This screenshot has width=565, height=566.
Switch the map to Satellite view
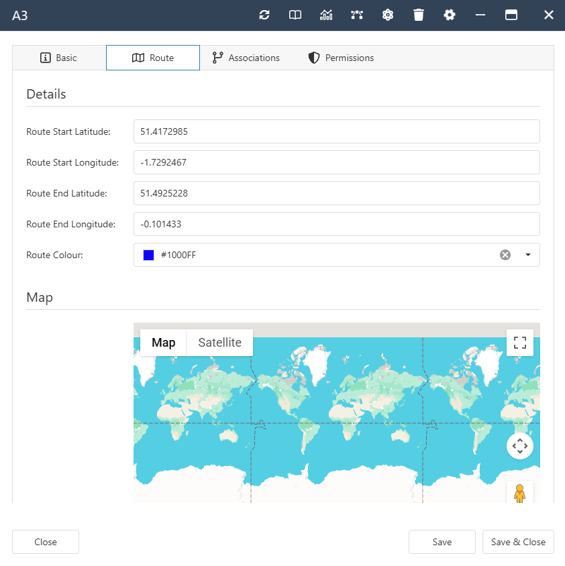[x=219, y=343]
